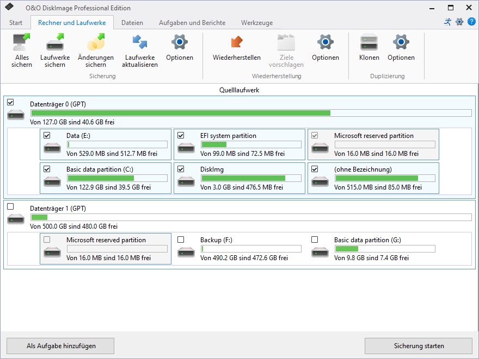Click the Datenträger 1 disk icon
Viewport: 479px width, 359px height.
(x=16, y=219)
